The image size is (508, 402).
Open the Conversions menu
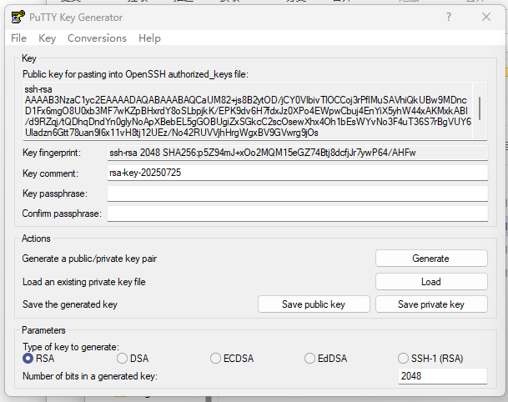[x=97, y=38]
